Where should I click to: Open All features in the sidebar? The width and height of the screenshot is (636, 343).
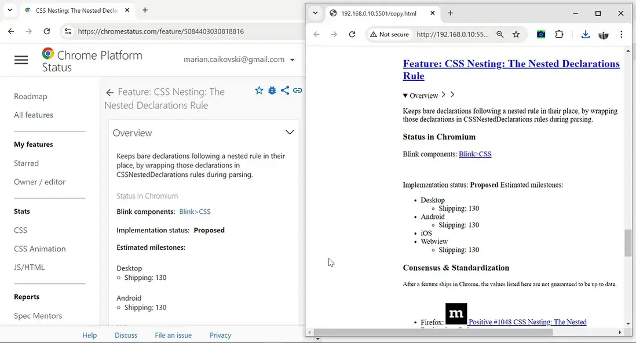pyautogui.click(x=33, y=115)
